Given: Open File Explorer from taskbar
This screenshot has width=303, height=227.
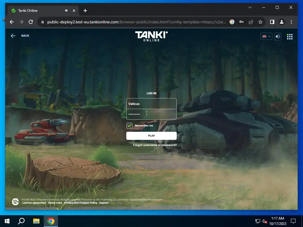Looking at the screenshot, I should (x=36, y=221).
